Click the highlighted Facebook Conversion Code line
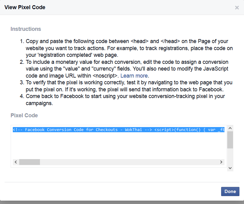The width and height of the screenshot is (244, 204). pyautogui.click(x=119, y=130)
